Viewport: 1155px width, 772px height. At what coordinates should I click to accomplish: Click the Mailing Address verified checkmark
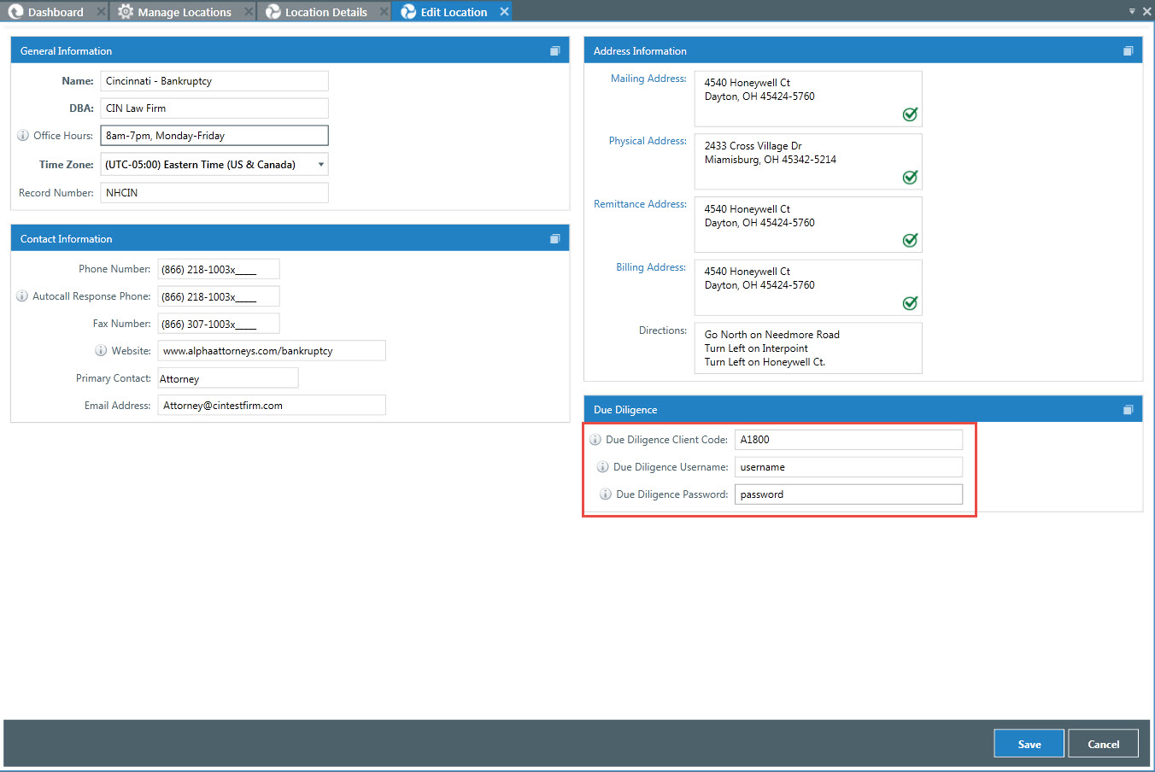point(910,114)
